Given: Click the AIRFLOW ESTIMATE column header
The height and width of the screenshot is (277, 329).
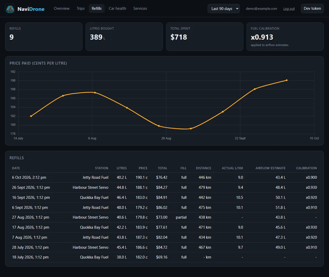Looking at the screenshot, I should click(x=270, y=168).
